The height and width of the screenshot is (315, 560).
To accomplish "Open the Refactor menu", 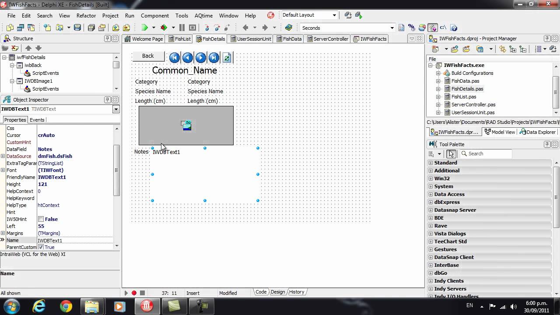I will [x=86, y=15].
